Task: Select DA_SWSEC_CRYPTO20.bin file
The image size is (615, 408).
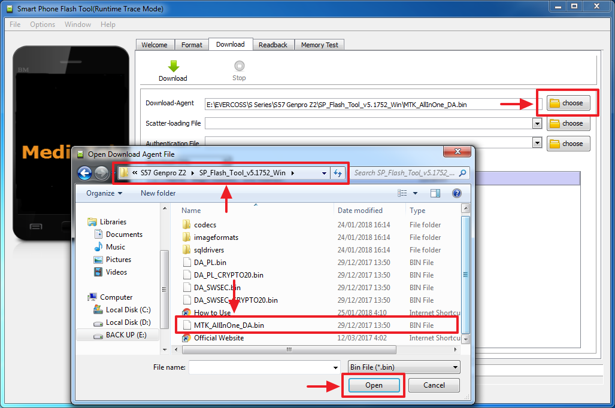Action: point(236,300)
